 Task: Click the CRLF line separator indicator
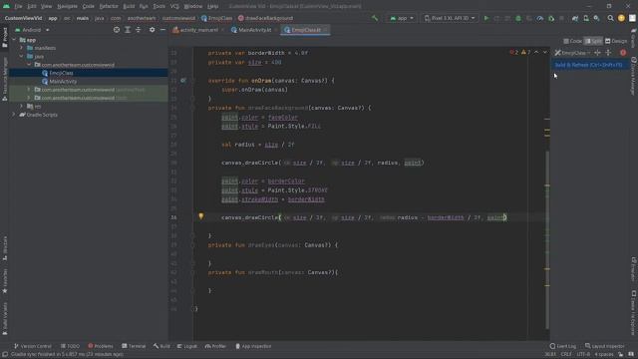pos(566,354)
